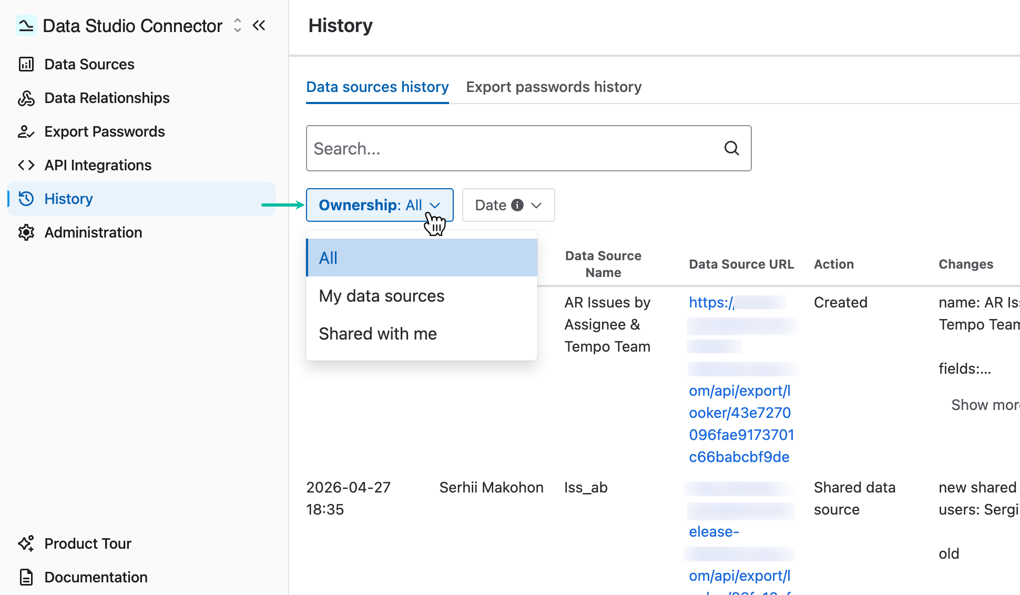Click the Data Source Name column header
Viewport: 1020px width, 595px height.
coord(603,264)
